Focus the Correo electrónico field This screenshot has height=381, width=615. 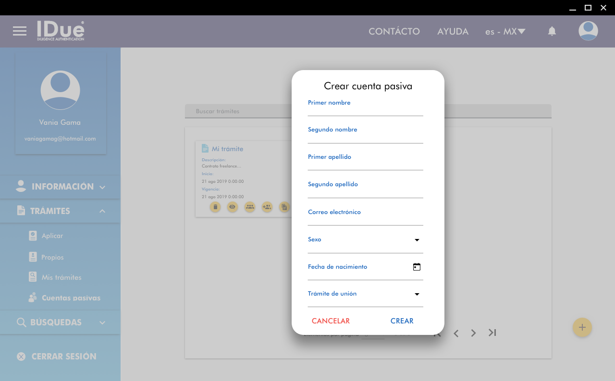click(365, 219)
